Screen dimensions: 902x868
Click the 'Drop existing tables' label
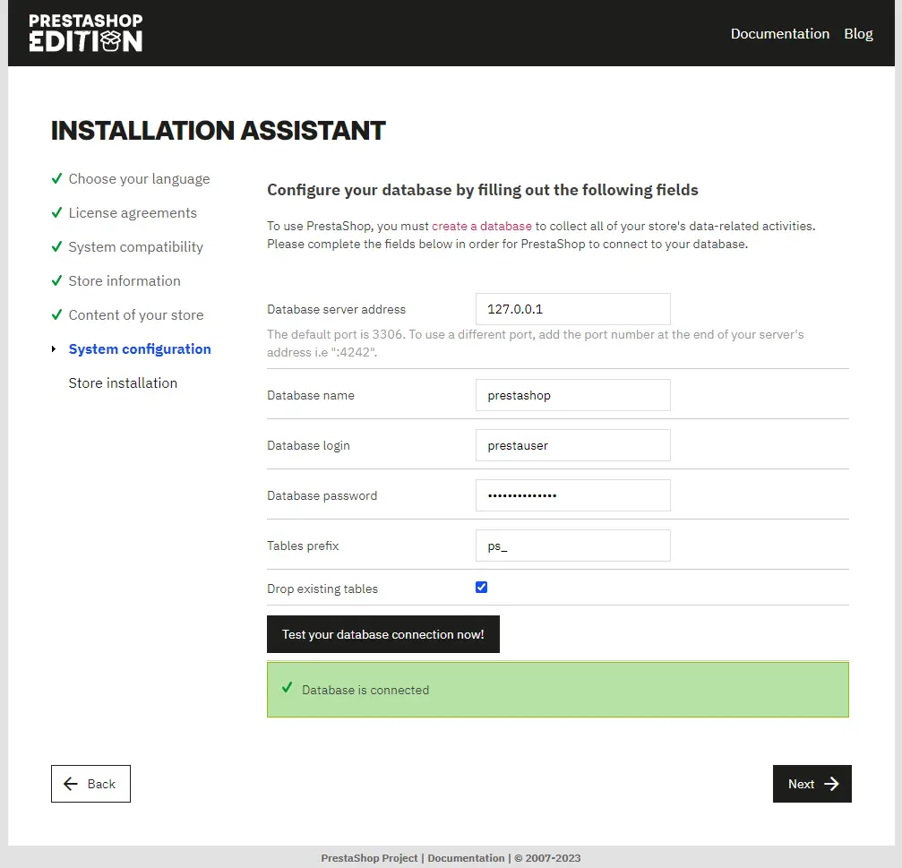click(x=322, y=589)
